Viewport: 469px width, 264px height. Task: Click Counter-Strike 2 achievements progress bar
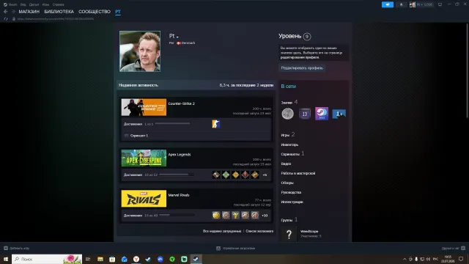click(x=173, y=124)
